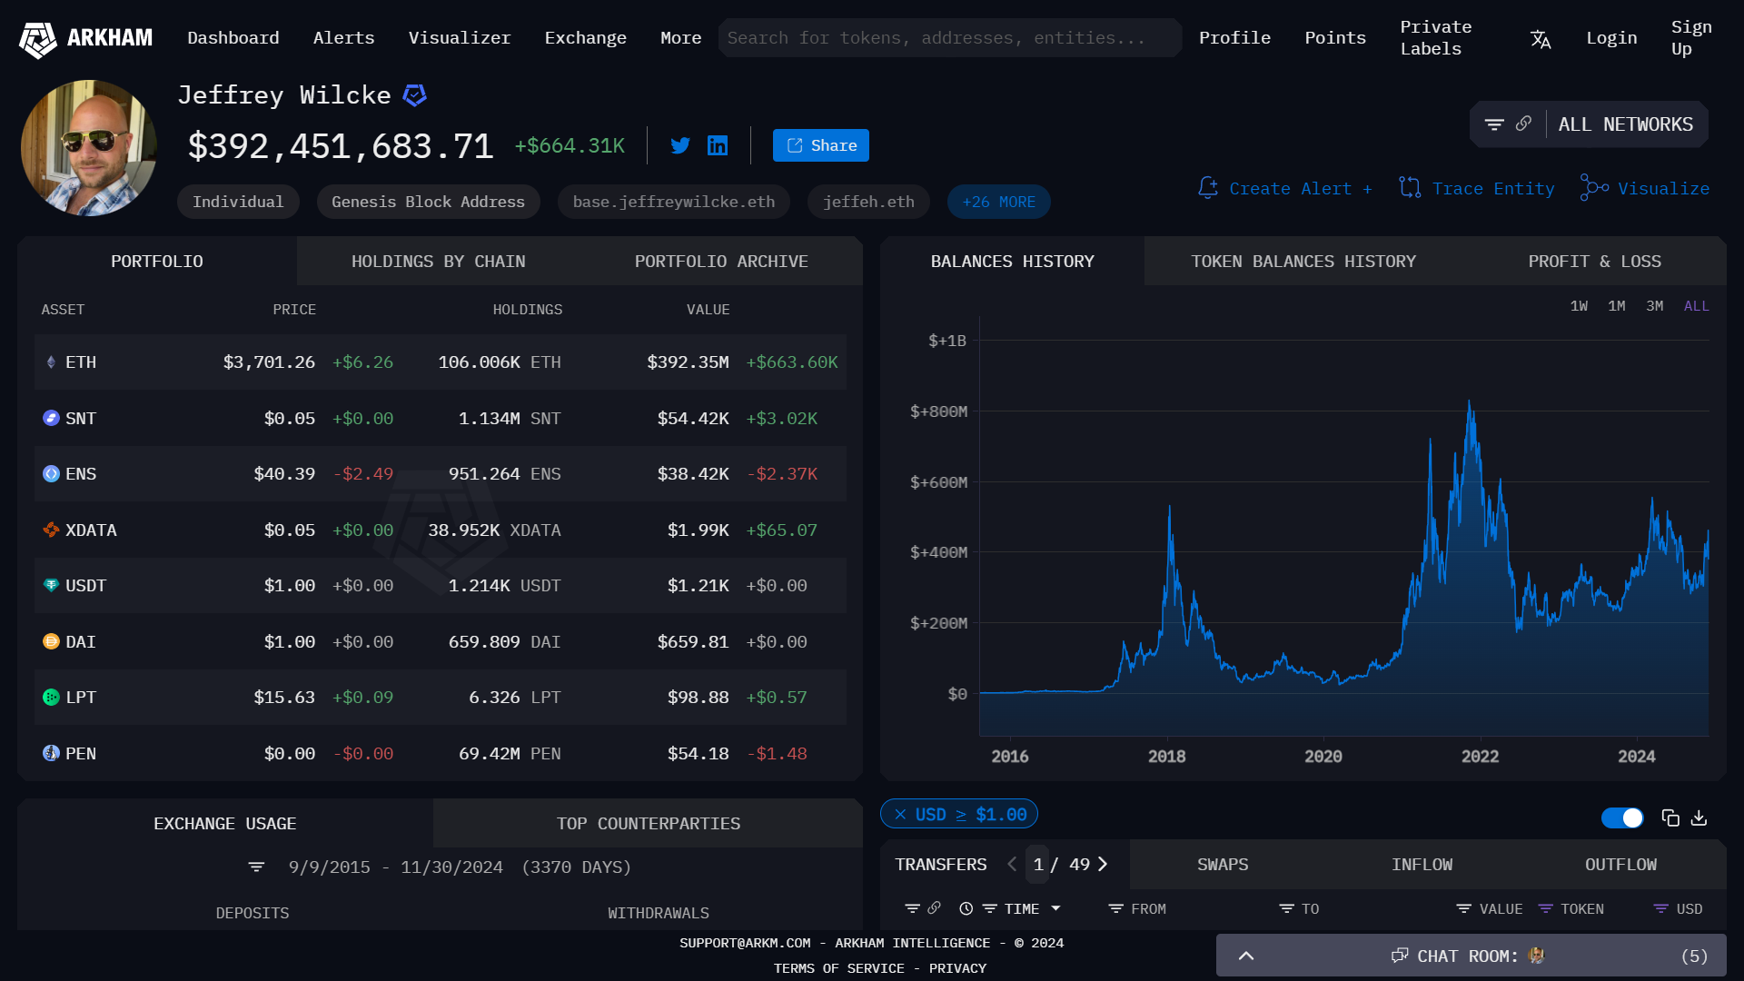The height and width of the screenshot is (981, 1744).
Task: Open the All Networks selector
Action: pos(1626,124)
